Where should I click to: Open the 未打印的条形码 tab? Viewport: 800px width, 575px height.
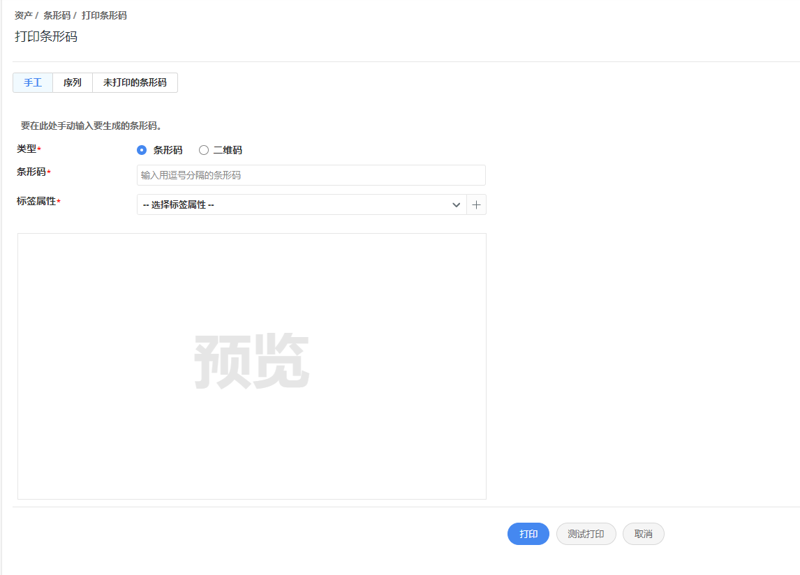point(135,82)
